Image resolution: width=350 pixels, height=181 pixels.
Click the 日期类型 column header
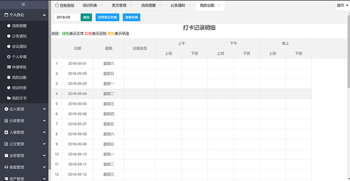click(x=140, y=49)
